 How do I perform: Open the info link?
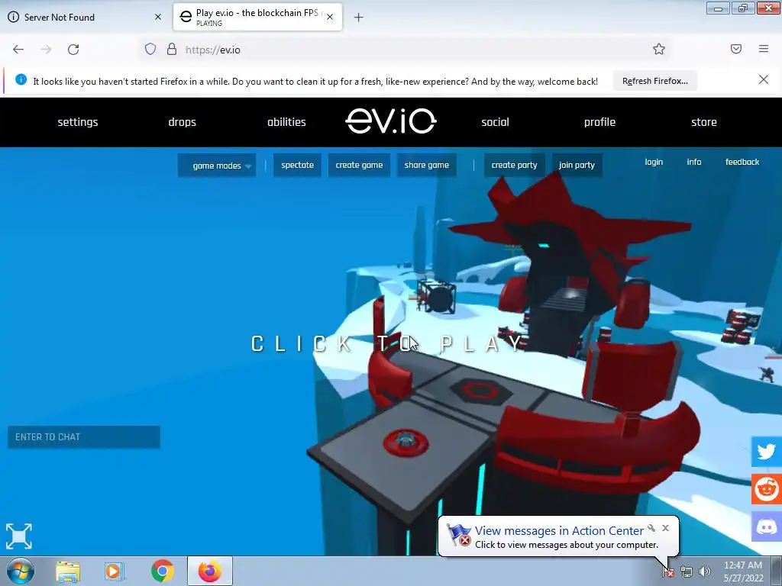point(693,162)
